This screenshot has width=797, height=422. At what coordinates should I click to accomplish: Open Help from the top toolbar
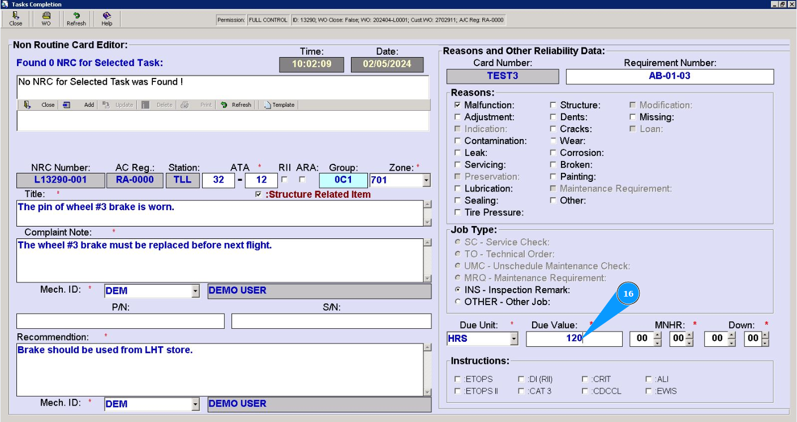pyautogui.click(x=107, y=19)
